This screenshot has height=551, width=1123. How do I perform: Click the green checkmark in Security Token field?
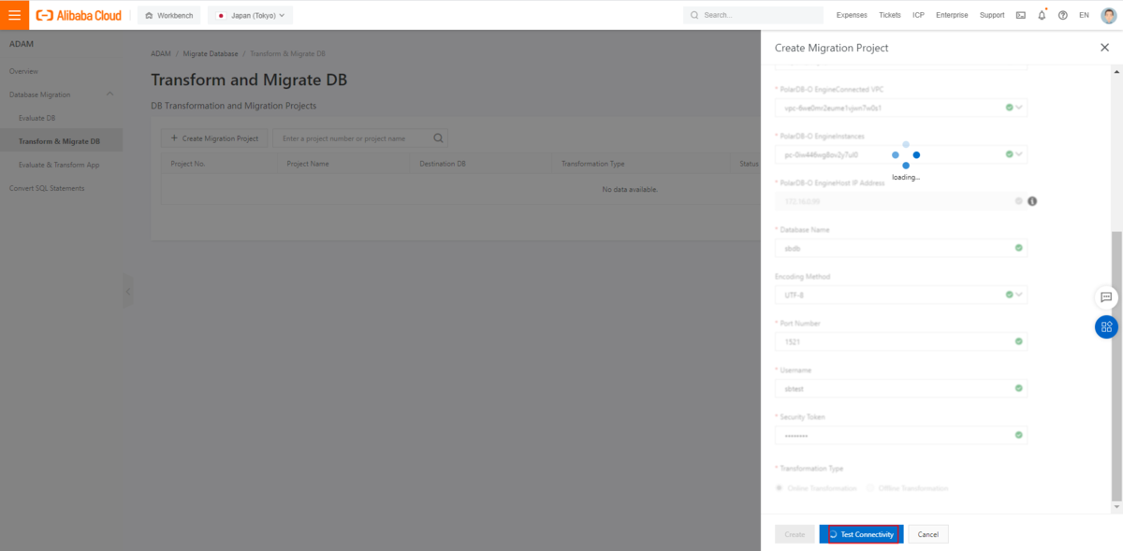pyautogui.click(x=1018, y=435)
